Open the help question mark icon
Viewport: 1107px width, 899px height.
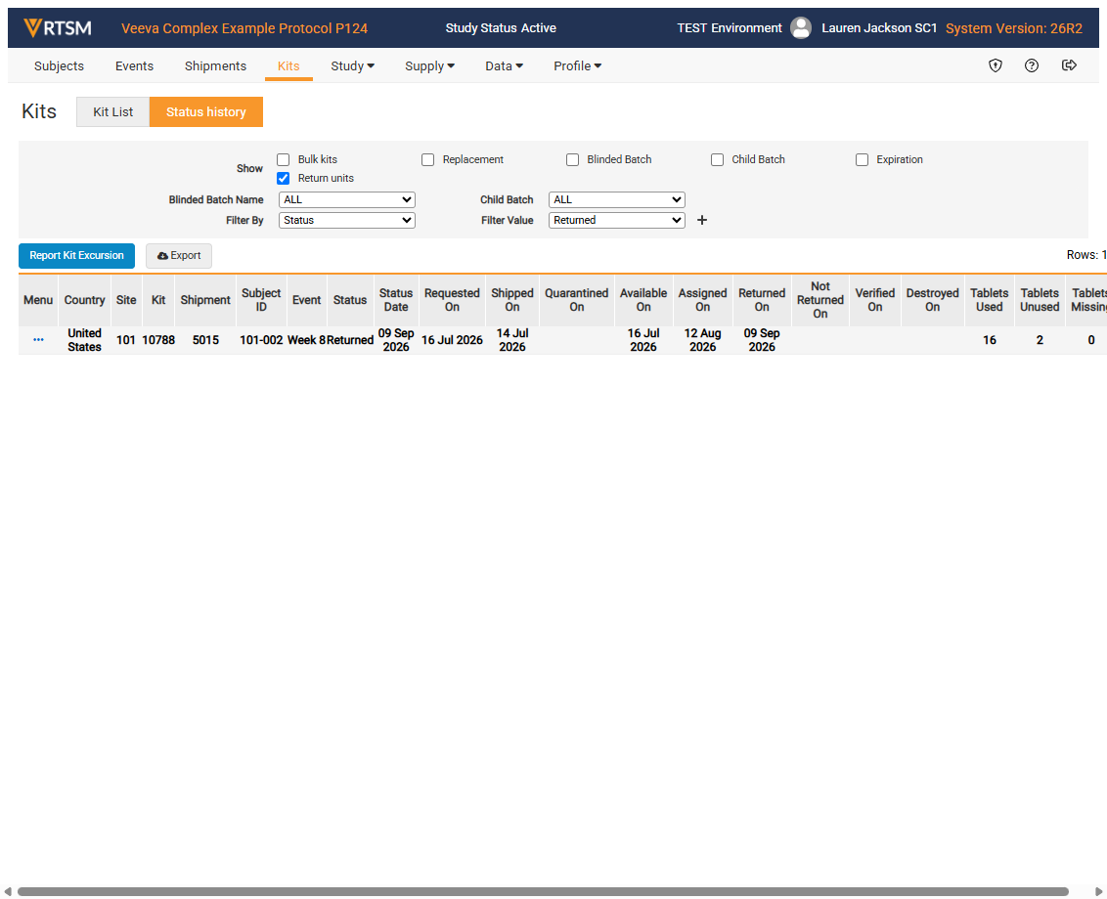(x=1032, y=65)
